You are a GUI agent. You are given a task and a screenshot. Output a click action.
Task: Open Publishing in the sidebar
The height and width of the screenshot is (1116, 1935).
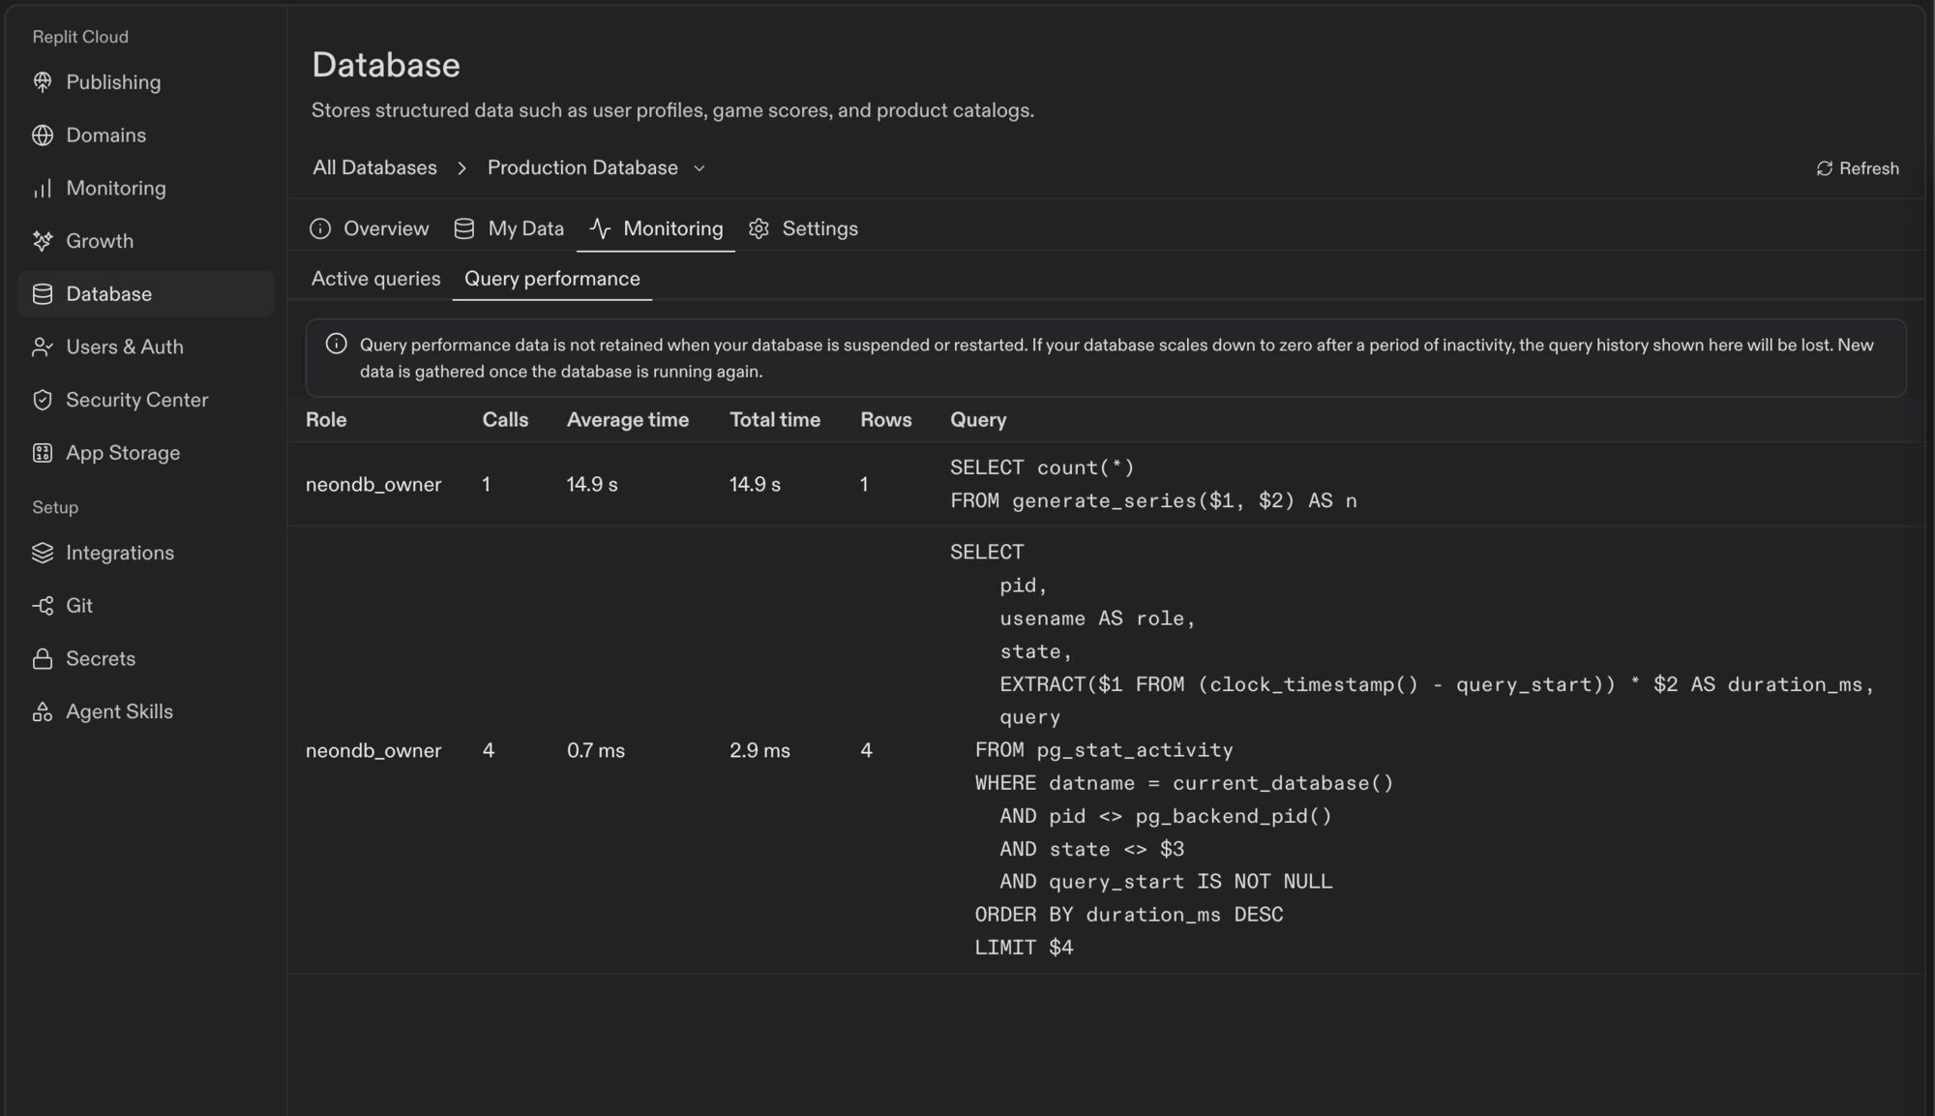[146, 82]
